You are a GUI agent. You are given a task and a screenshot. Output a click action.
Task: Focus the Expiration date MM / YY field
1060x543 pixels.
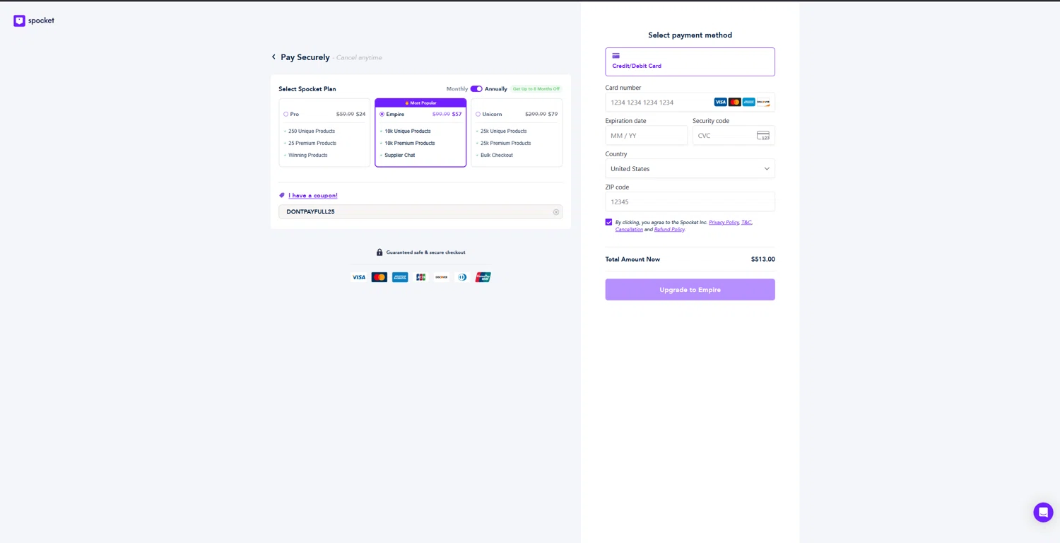tap(647, 135)
